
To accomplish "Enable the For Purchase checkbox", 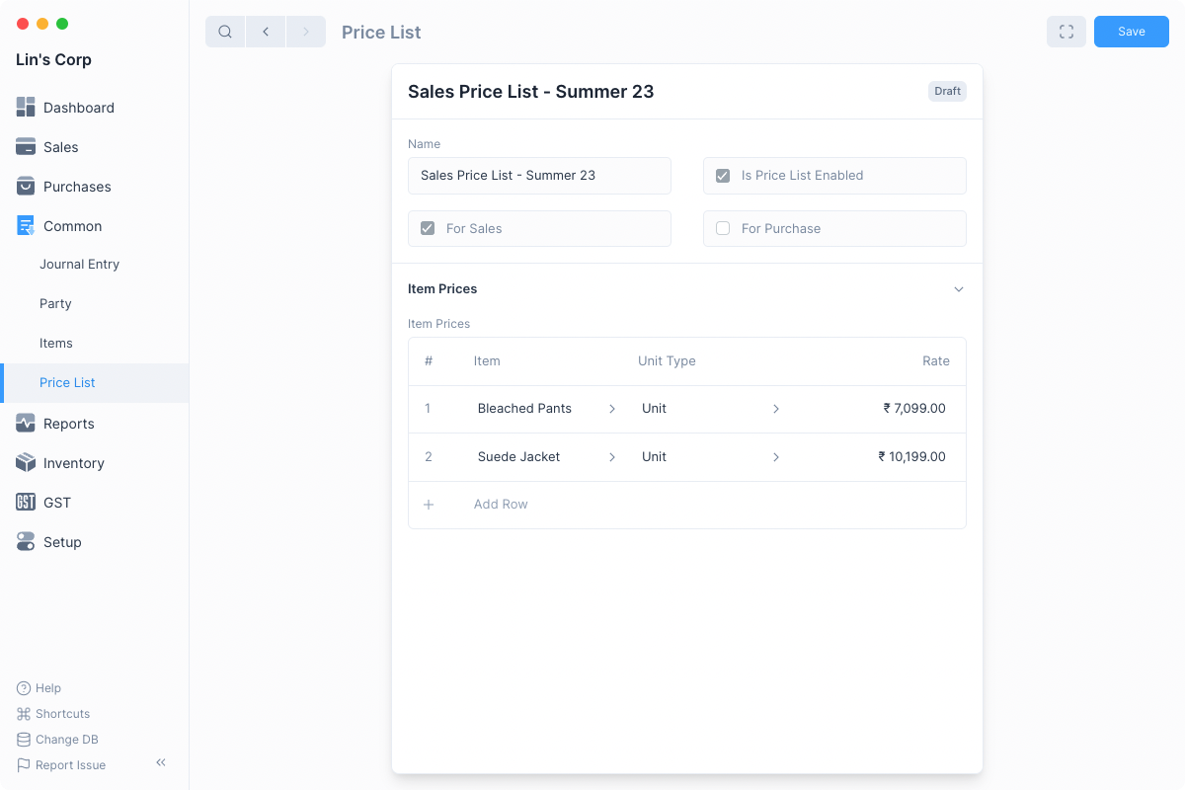I will pos(723,228).
